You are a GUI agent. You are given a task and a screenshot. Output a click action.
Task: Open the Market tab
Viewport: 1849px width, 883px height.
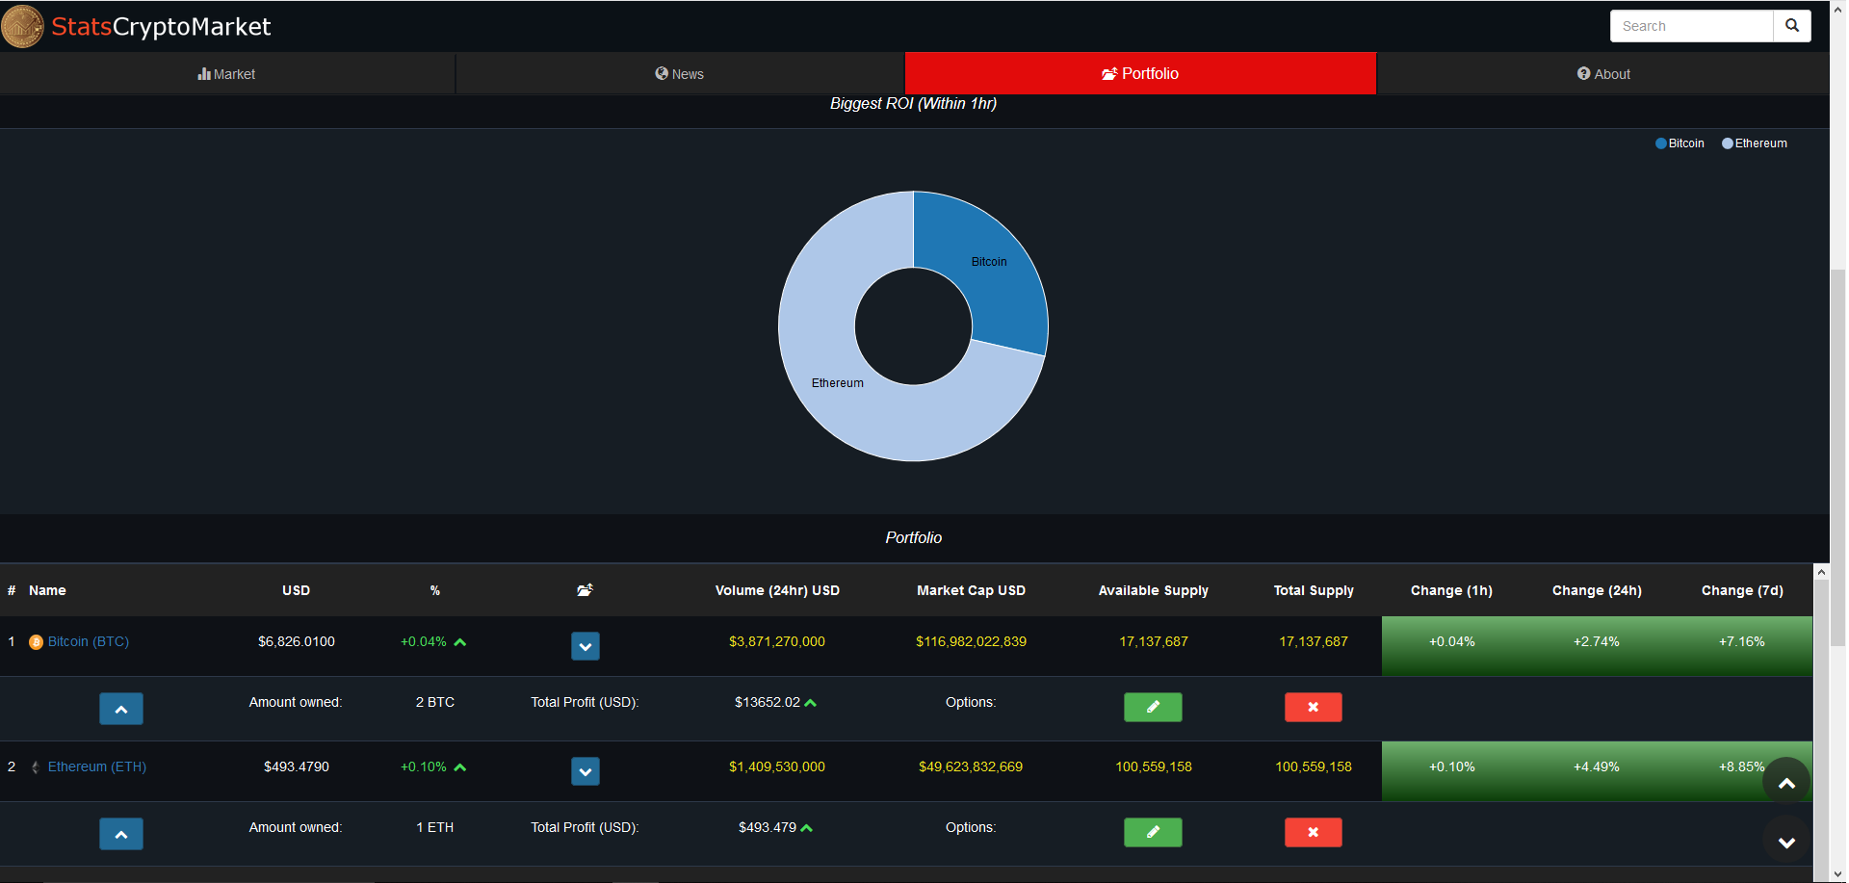(x=227, y=74)
